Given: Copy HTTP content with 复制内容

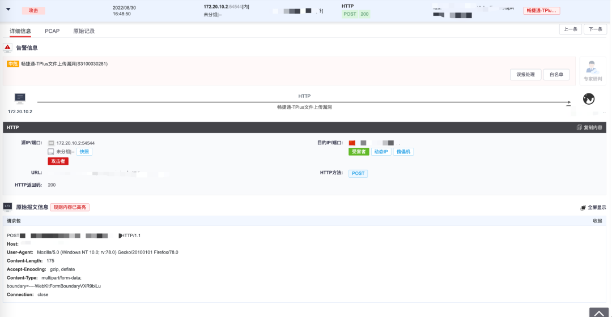Looking at the screenshot, I should tap(589, 127).
